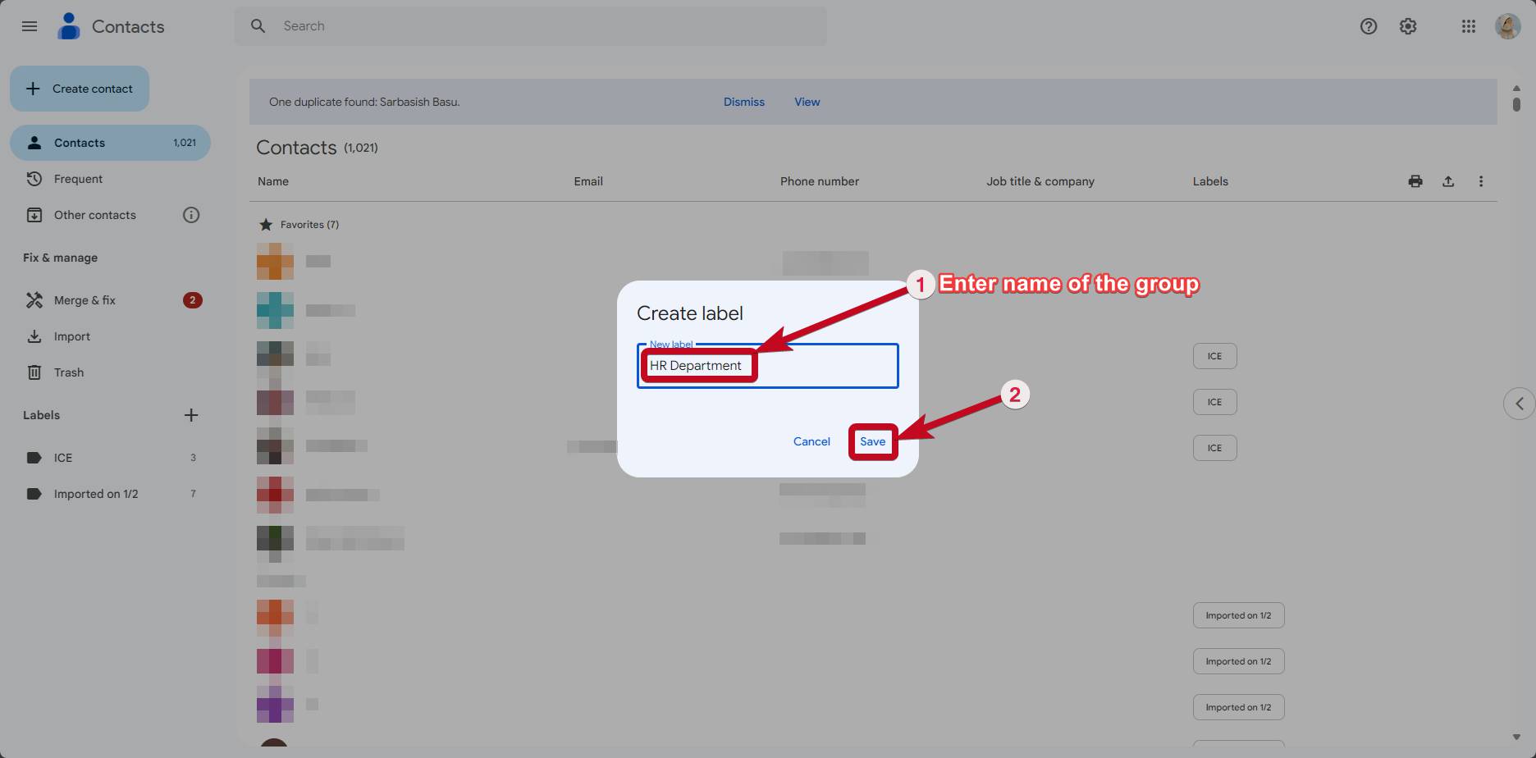Screen dimensions: 1536x758
Task: Click the Email column header
Action: [588, 181]
